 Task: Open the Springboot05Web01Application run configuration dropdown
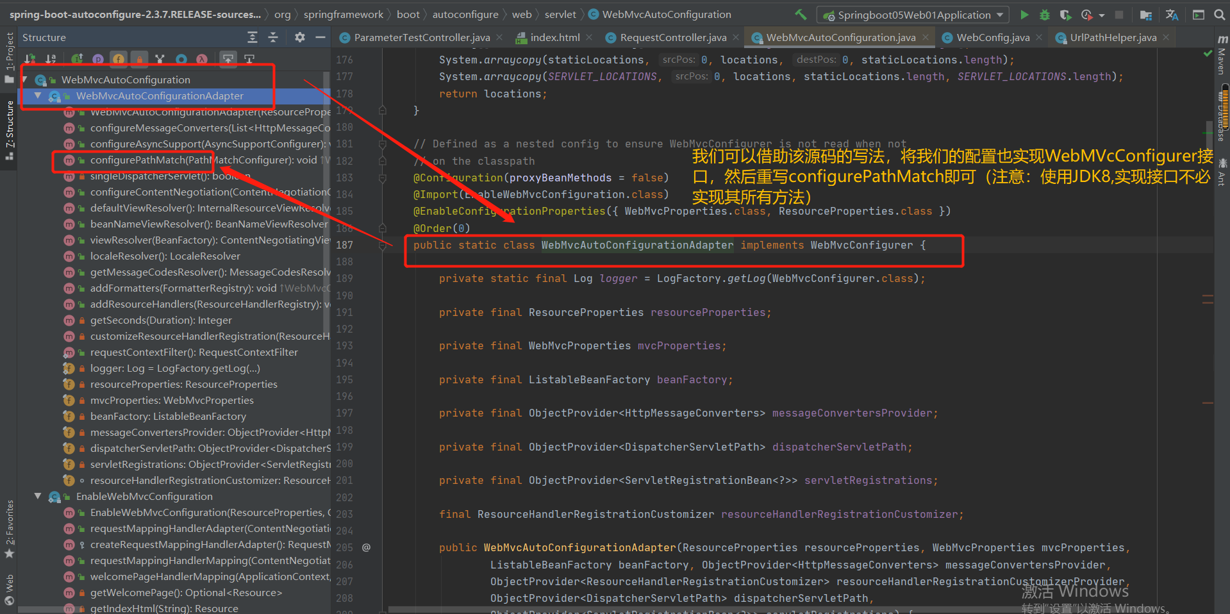coord(913,14)
